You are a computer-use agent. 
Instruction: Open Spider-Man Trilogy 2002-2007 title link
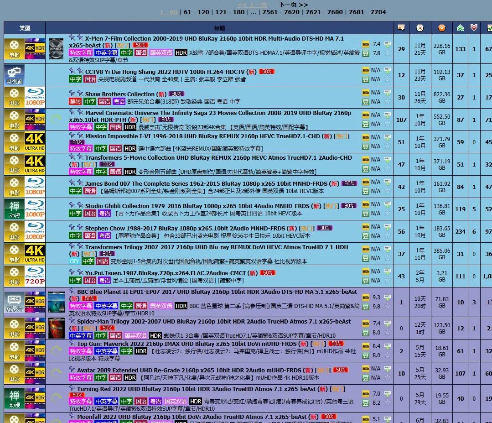(214, 321)
